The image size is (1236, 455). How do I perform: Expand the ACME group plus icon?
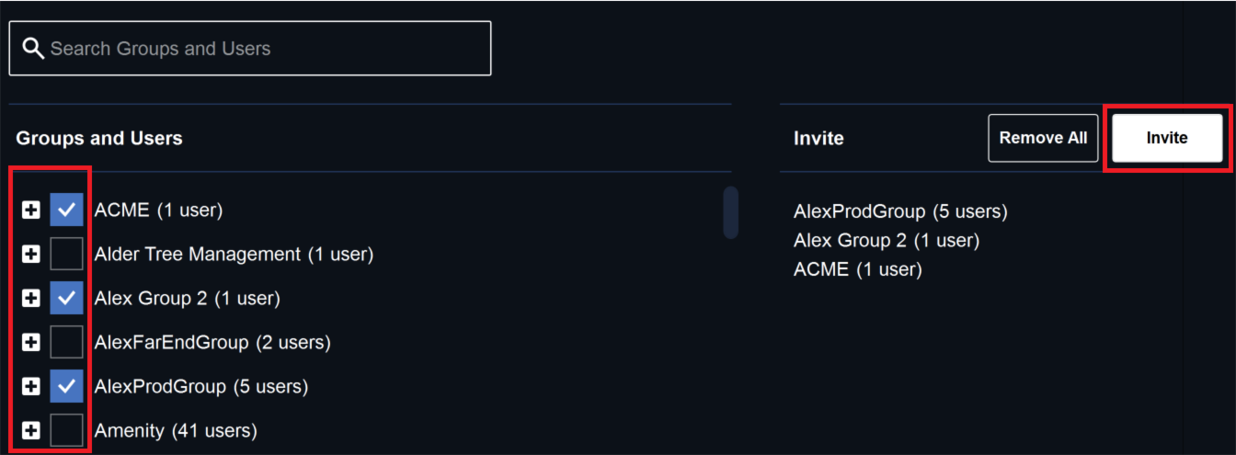[x=31, y=210]
